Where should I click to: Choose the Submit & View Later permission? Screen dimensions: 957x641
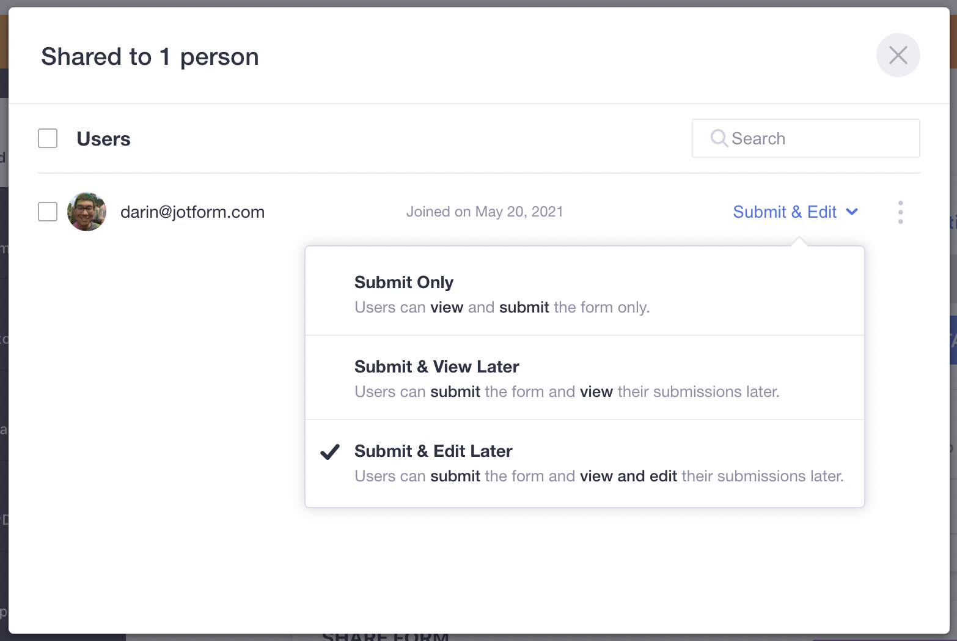point(436,366)
